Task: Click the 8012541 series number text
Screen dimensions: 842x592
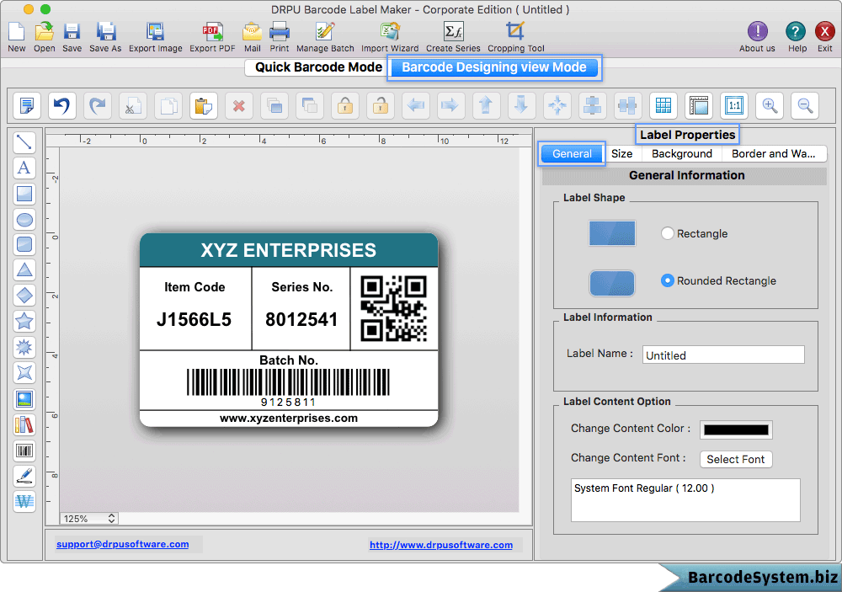Action: point(301,320)
